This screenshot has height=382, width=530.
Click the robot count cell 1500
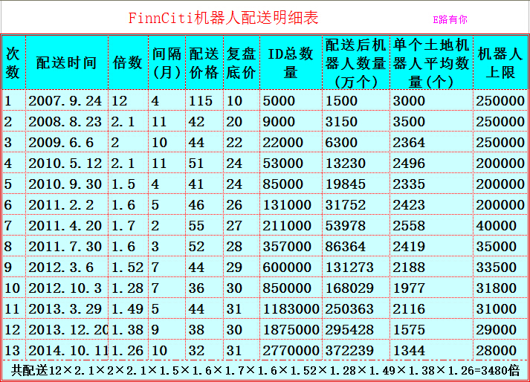pyautogui.click(x=356, y=100)
